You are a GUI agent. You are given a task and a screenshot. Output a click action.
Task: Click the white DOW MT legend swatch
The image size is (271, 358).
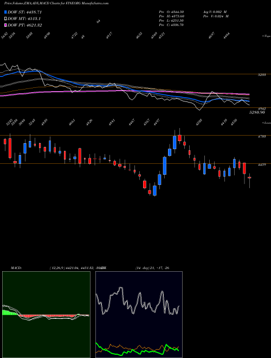[5, 19]
